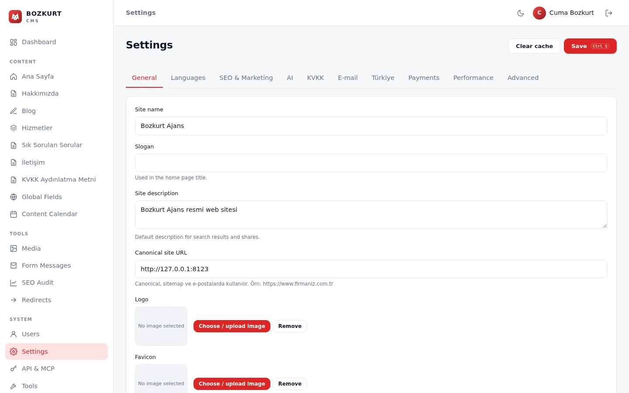Image resolution: width=629 pixels, height=393 pixels.
Task: Click the Clear cache button
Action: (x=534, y=46)
